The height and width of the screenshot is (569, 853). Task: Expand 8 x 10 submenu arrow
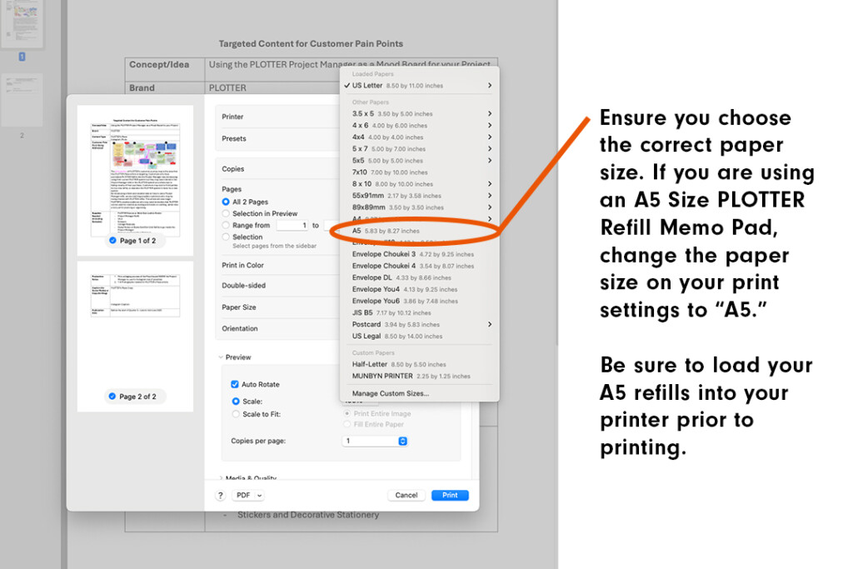coord(490,184)
